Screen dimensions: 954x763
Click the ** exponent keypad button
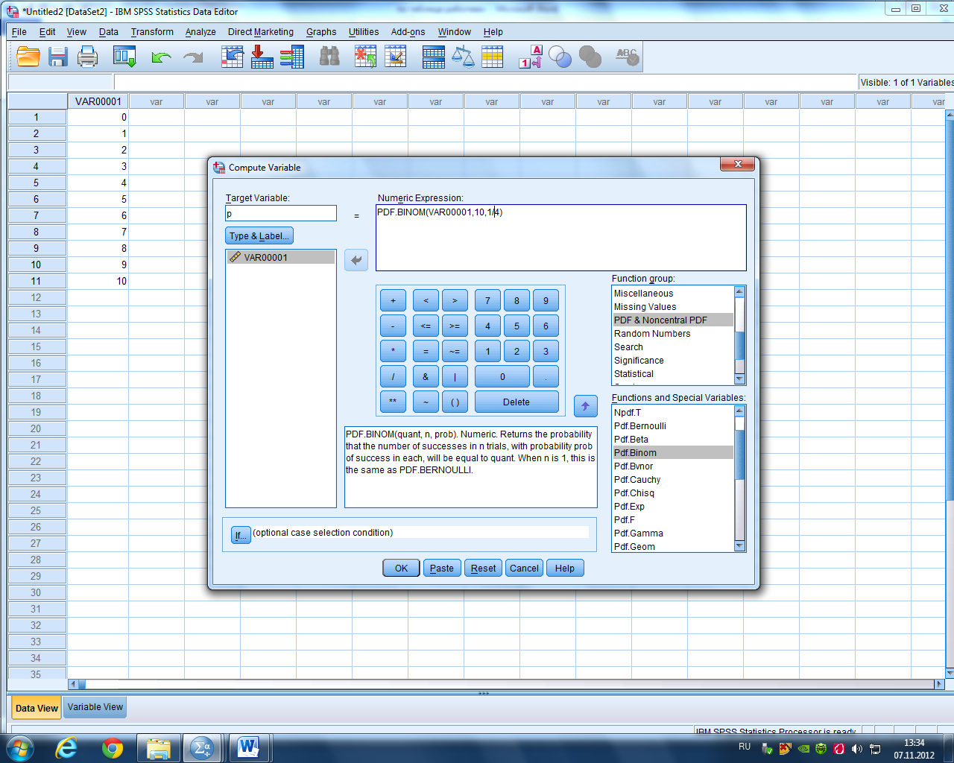point(393,402)
